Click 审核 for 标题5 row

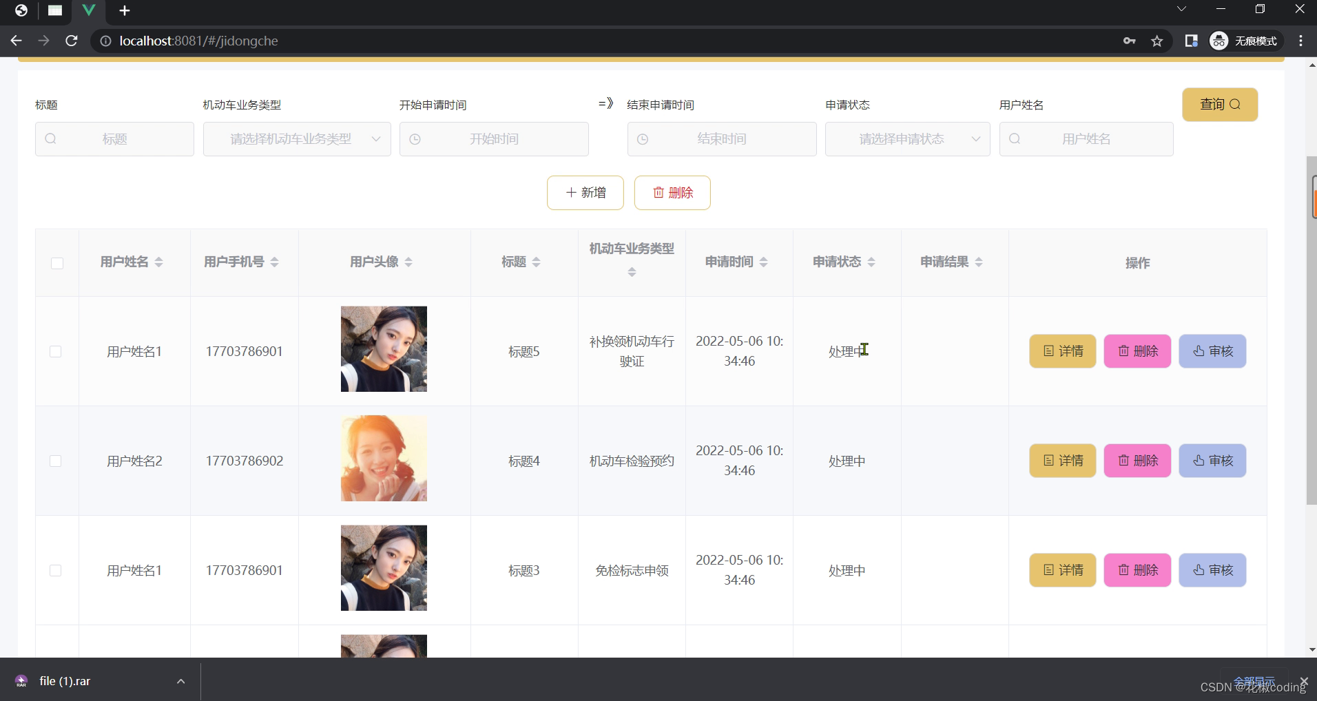point(1212,351)
